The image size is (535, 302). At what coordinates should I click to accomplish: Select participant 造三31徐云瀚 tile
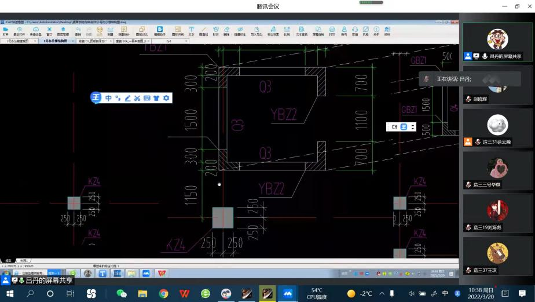tap(497, 128)
